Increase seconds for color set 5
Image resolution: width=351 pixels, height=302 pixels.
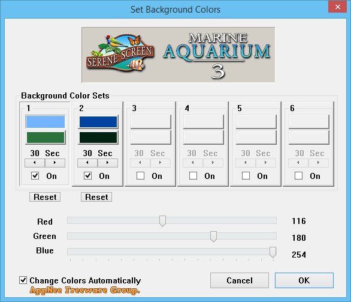click(x=266, y=163)
